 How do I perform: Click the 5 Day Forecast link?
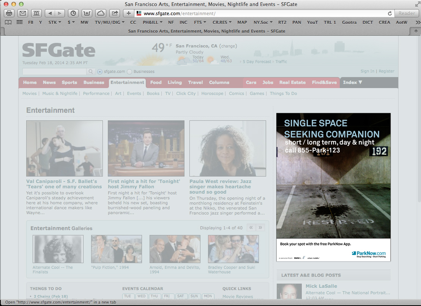point(257,62)
